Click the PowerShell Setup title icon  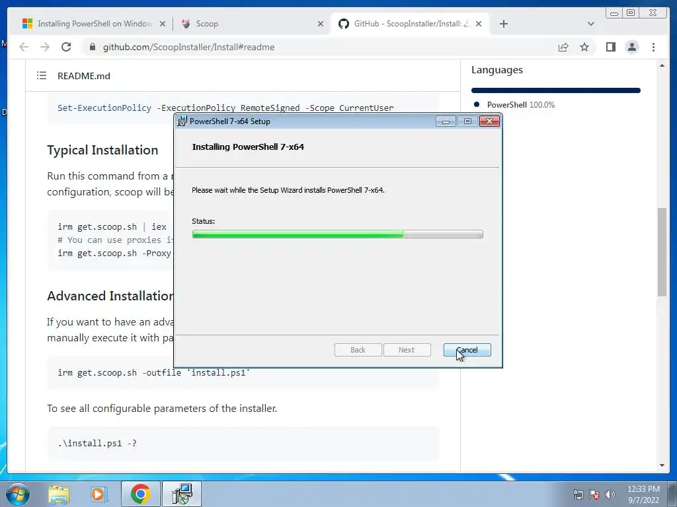click(182, 121)
